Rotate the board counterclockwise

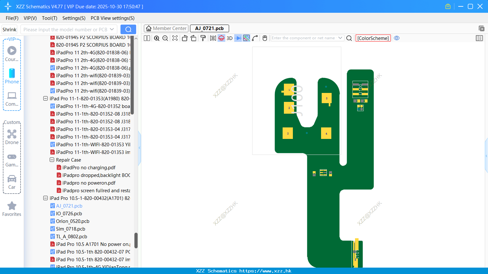(185, 38)
